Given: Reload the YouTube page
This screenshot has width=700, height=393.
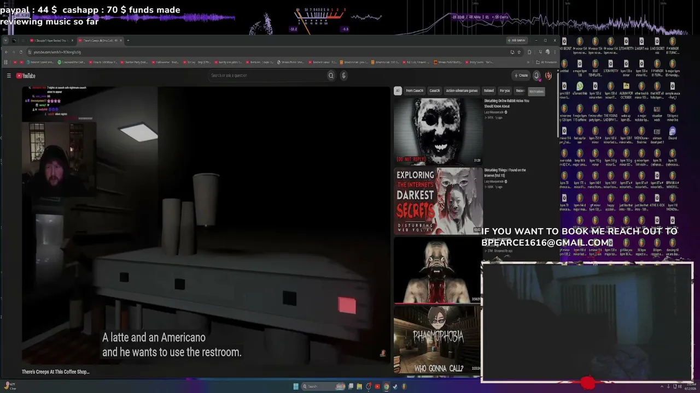Looking at the screenshot, I should [21, 52].
